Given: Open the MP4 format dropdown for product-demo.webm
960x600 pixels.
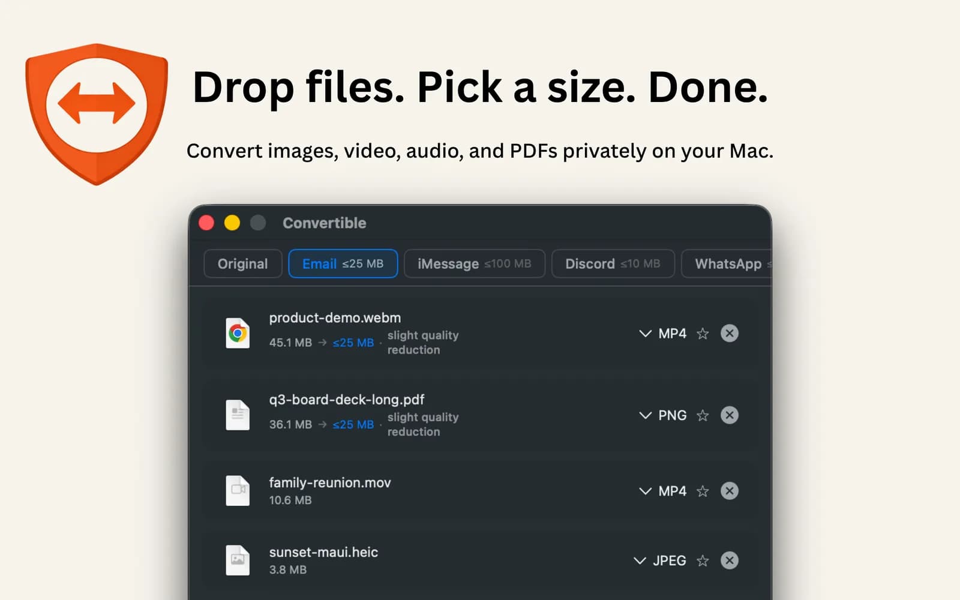Looking at the screenshot, I should pos(662,333).
